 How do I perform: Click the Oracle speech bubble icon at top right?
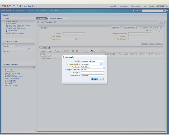pos(167,6)
